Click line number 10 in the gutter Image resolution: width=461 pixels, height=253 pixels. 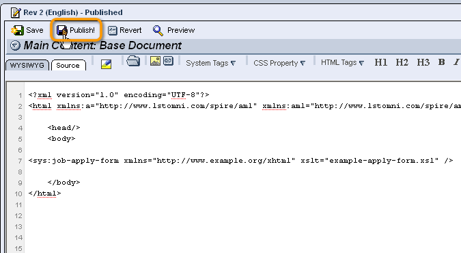(x=18, y=194)
